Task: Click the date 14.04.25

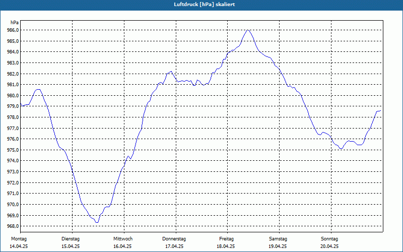Action: point(19,246)
